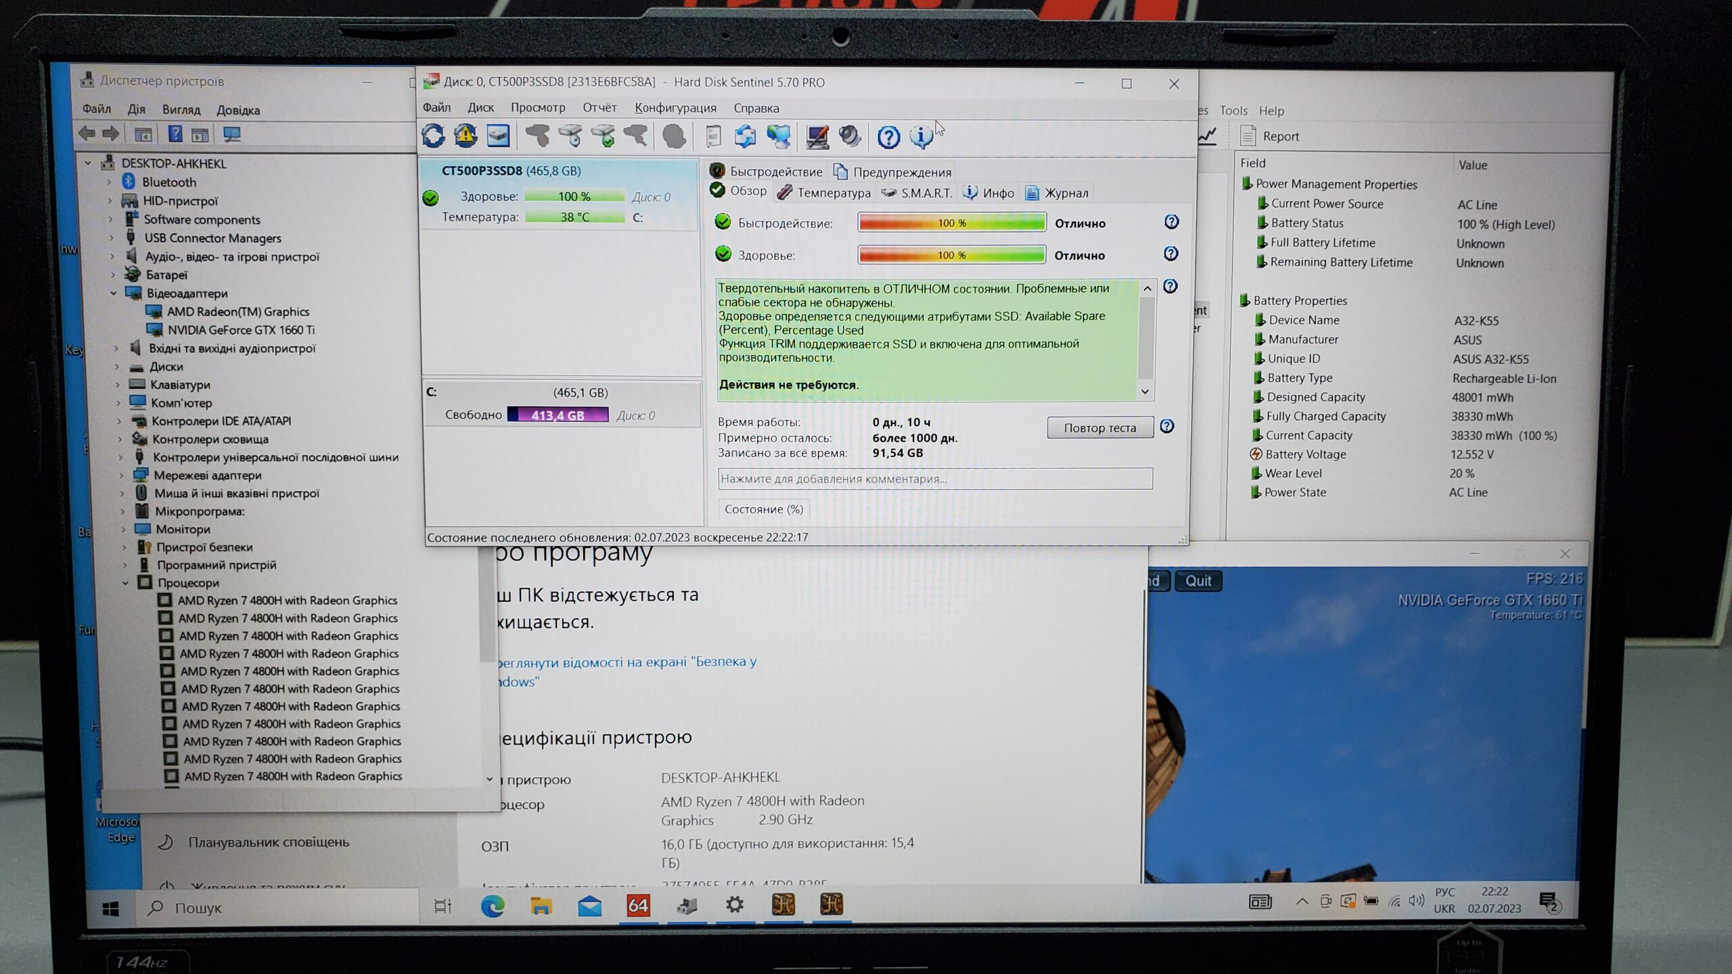The image size is (1732, 974).
Task: Click the speaker sound icon in Sentinel toolbar
Action: pos(850,137)
